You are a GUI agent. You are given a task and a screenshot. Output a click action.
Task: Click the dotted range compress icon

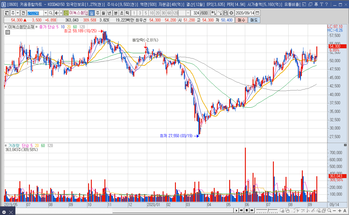(x=292, y=211)
